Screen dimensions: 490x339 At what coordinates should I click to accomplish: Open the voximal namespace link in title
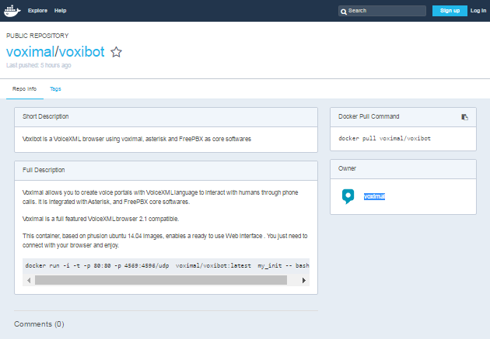[x=30, y=52]
